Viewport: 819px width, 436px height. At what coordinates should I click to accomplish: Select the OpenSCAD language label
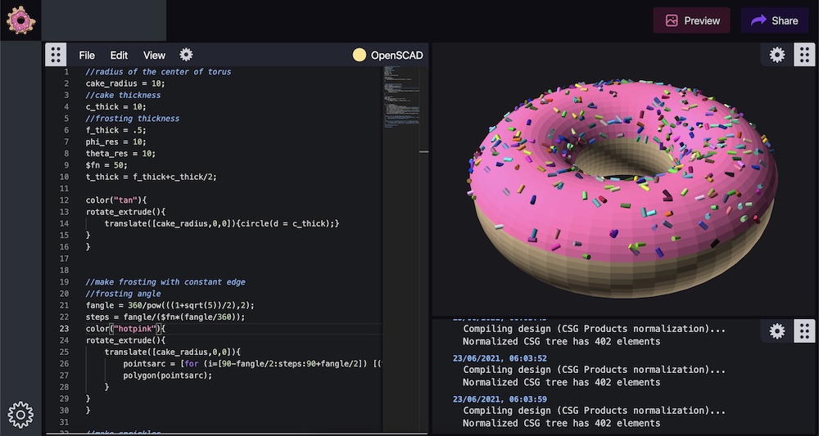397,55
